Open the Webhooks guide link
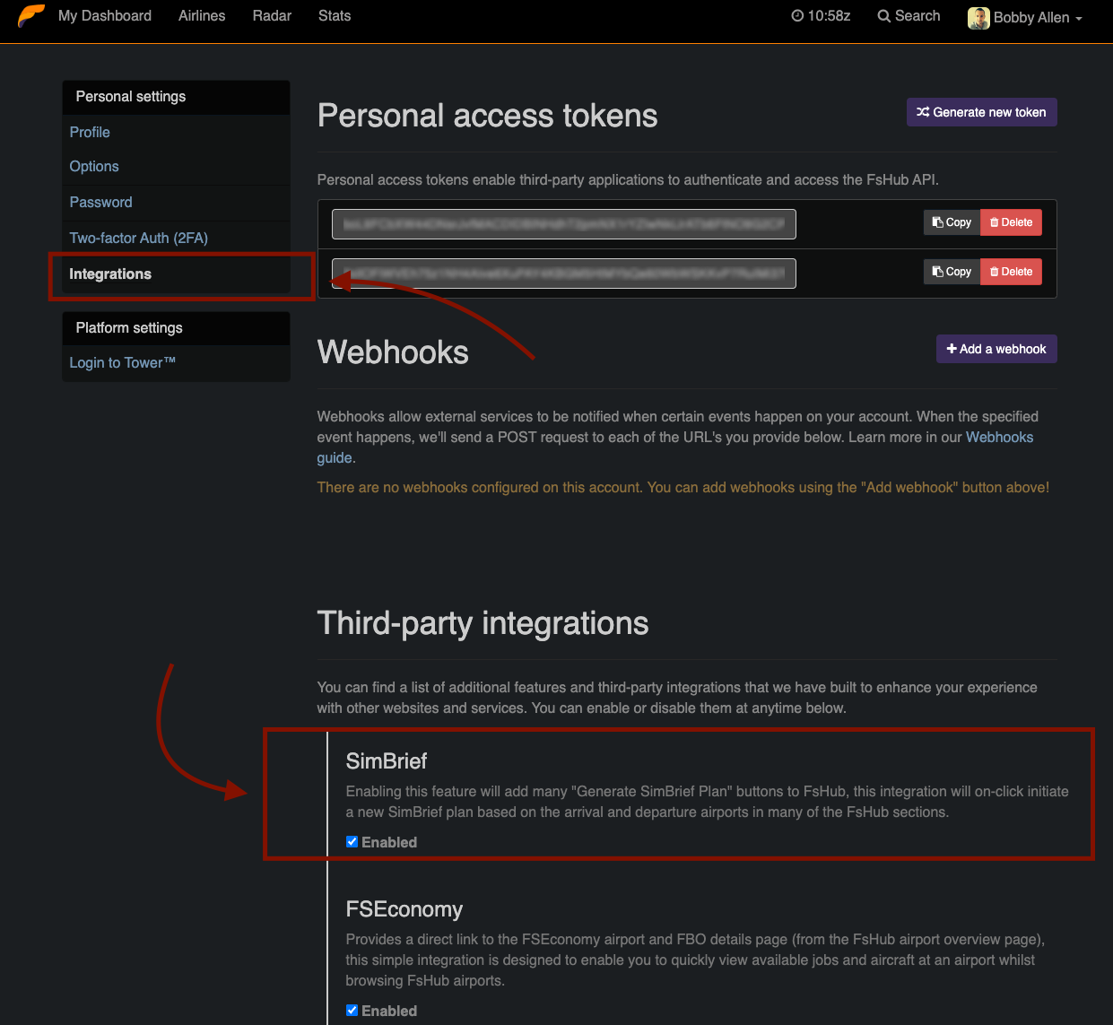The image size is (1113, 1025). 999,437
